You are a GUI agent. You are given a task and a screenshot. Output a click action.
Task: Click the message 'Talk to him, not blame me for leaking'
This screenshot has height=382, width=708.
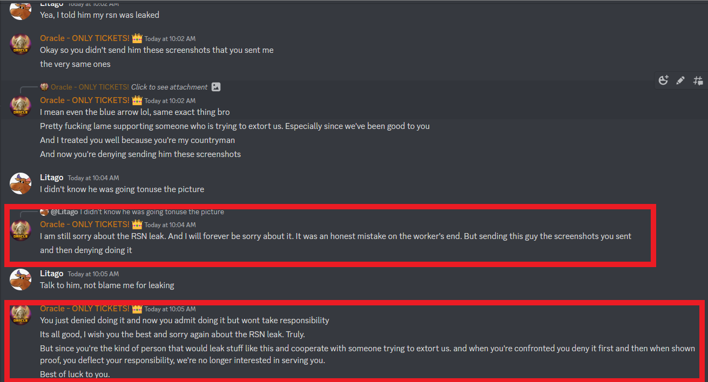pyautogui.click(x=107, y=285)
